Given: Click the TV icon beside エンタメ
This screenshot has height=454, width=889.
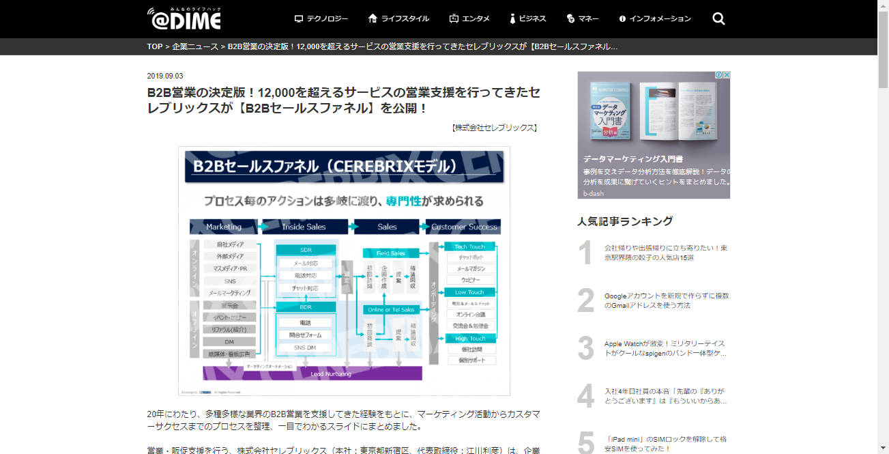Looking at the screenshot, I should point(454,18).
